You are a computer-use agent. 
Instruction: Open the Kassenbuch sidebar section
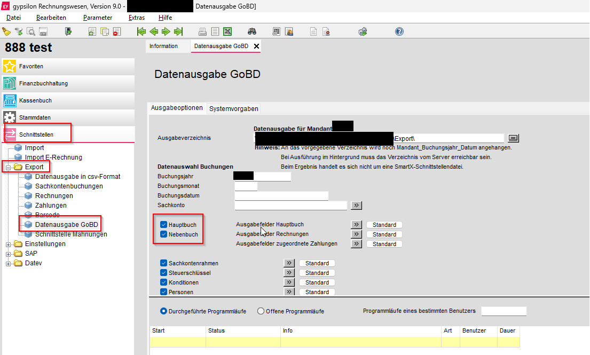pyautogui.click(x=68, y=100)
